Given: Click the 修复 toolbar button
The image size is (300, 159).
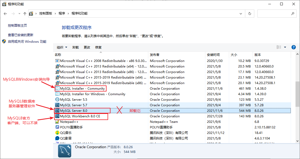Looking at the screenshot, I should click(98, 47).
